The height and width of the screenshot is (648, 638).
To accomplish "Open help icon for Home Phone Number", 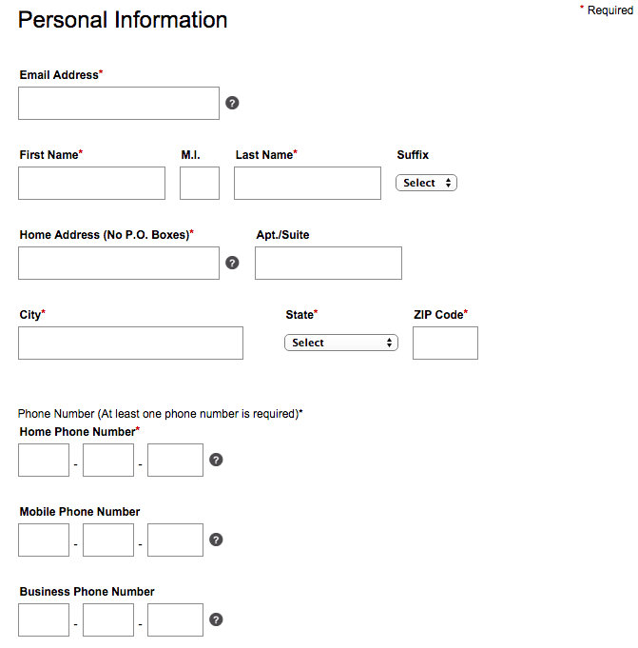I will click(216, 460).
